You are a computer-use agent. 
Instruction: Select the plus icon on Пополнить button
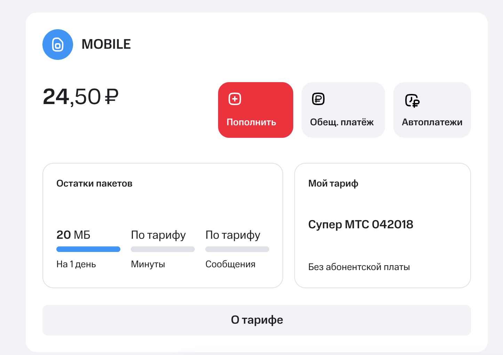pyautogui.click(x=234, y=98)
